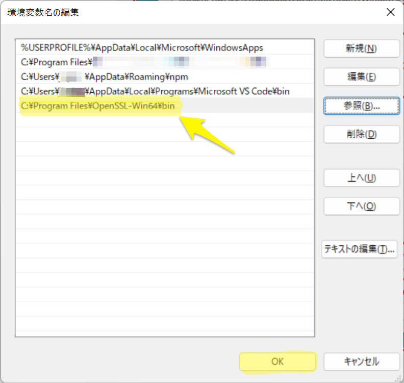Select the %USERPROFILE% WindowsApps path entry
404x383 pixels.
click(x=165, y=47)
